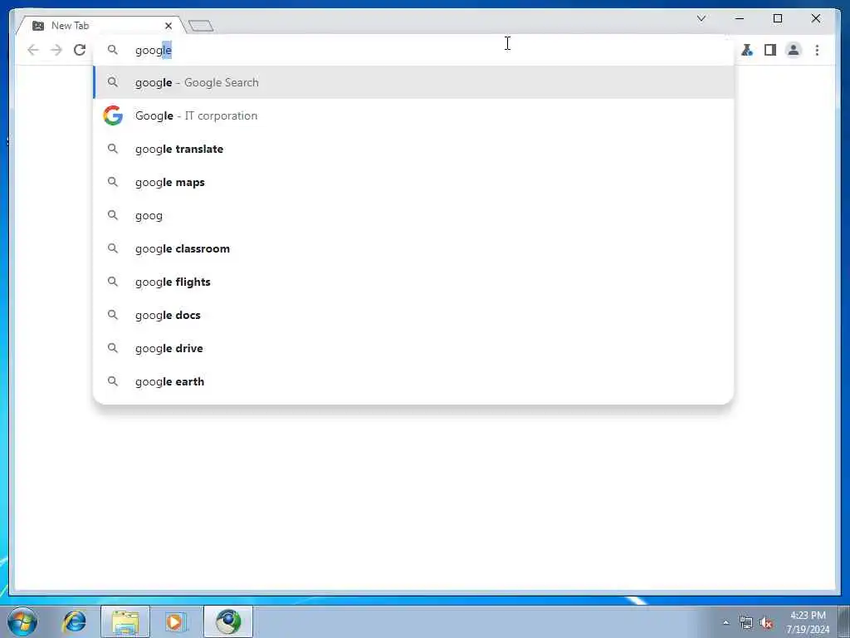Screen dimensions: 850x638
Task: Open the Chrome three-dot menu
Action: click(817, 50)
